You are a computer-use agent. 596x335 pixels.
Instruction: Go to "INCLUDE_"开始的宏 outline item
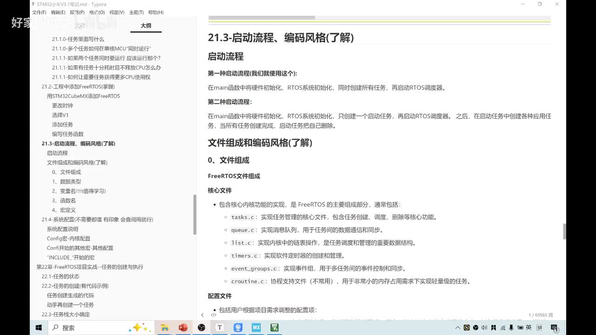(x=71, y=257)
